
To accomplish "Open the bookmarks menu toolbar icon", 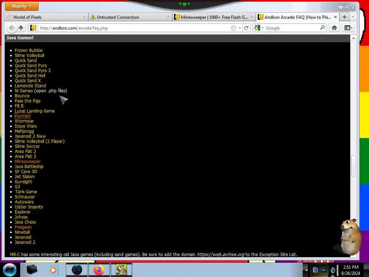I will click(348, 28).
